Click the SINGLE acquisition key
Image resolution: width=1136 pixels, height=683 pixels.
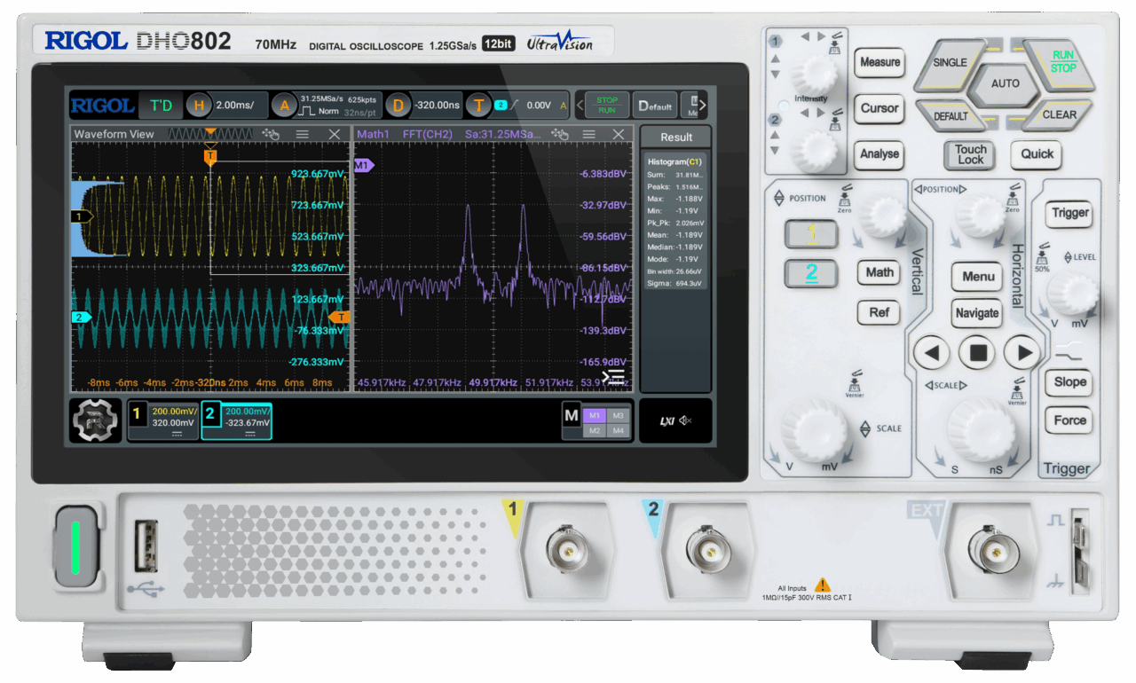coord(950,64)
